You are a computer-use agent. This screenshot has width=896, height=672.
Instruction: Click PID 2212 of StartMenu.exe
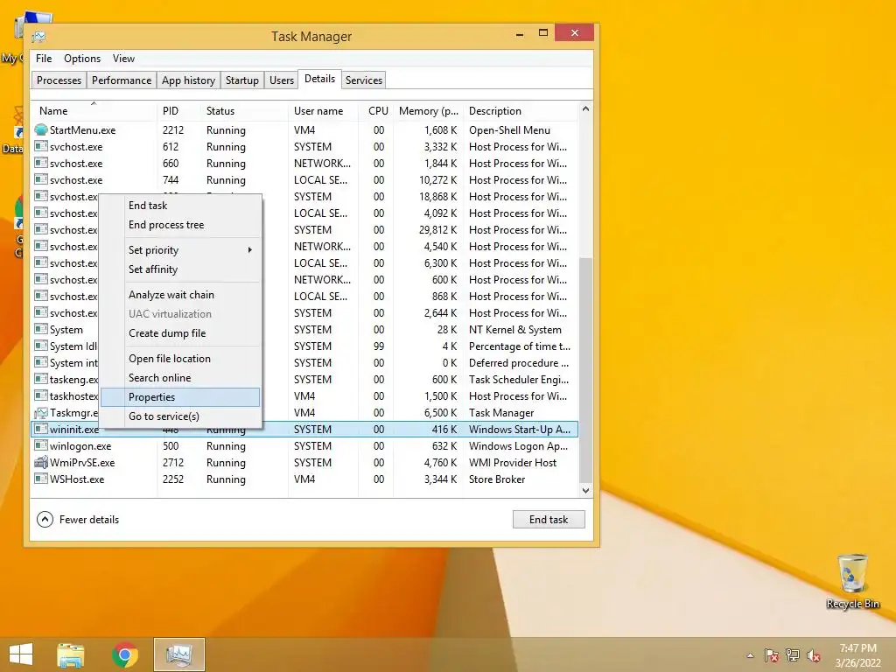pyautogui.click(x=173, y=129)
